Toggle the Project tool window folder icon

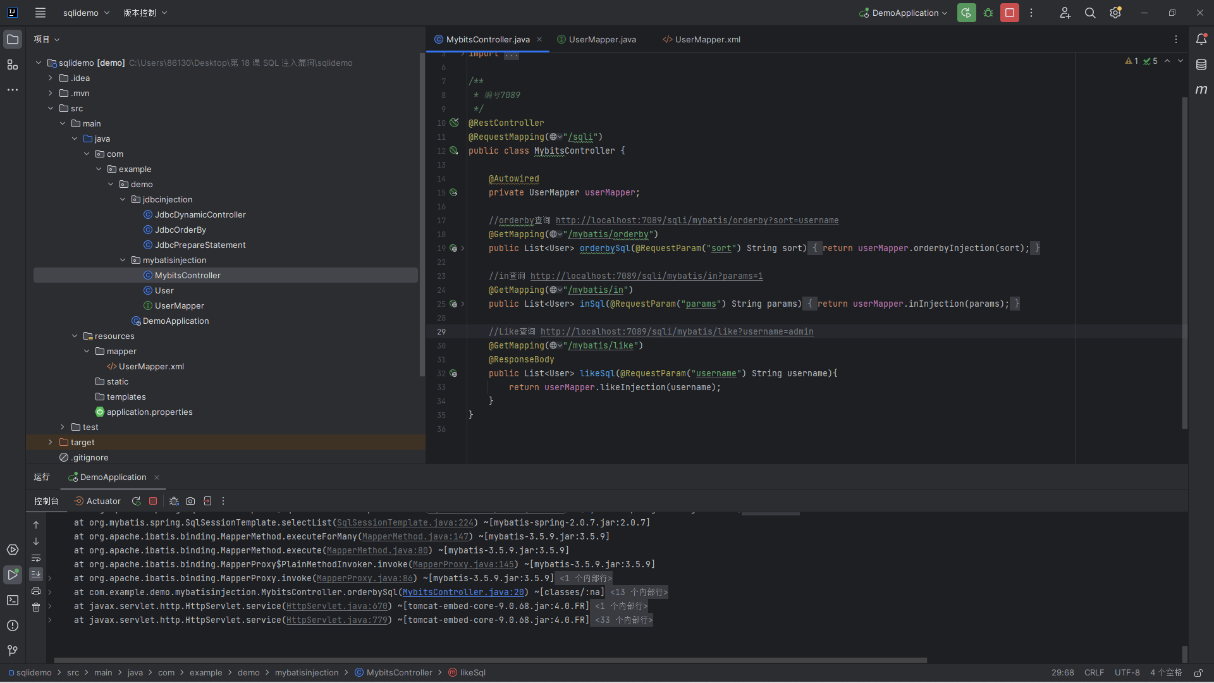tap(12, 39)
